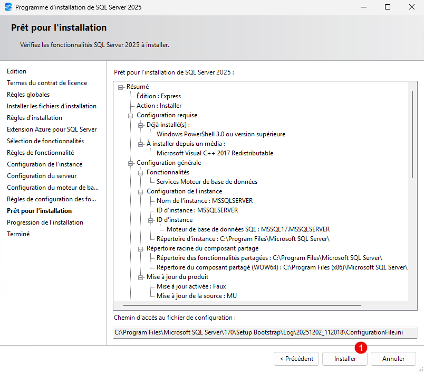424x372 pixels.
Task: Click the SQL Server setup title bar icon
Action: 8,7
